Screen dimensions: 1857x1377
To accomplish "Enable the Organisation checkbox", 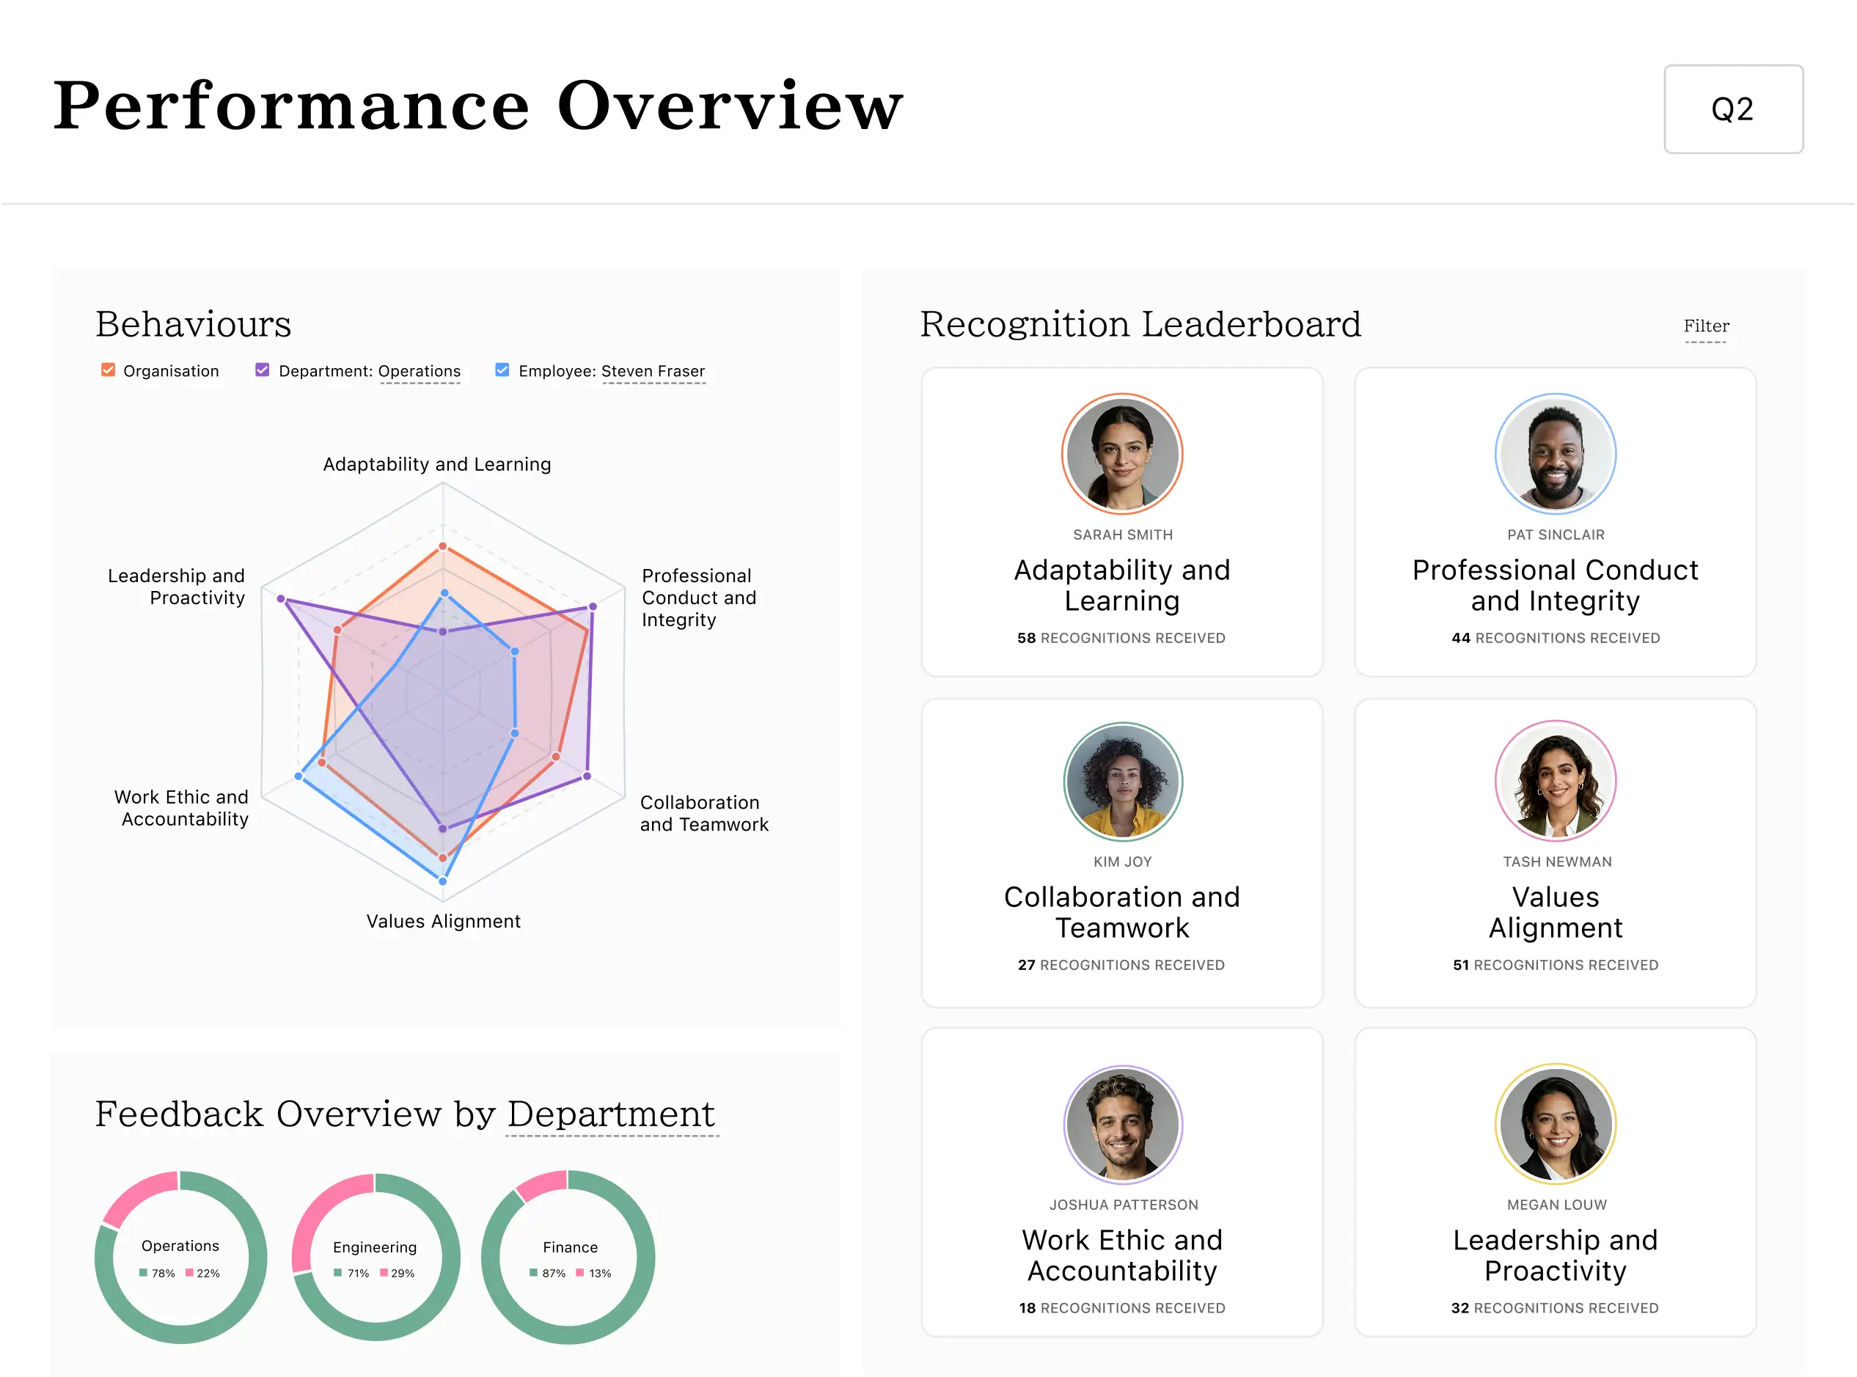I will (108, 370).
